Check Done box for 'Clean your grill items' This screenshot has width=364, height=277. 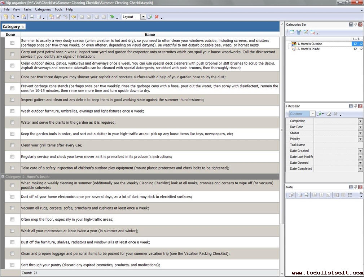12,145
